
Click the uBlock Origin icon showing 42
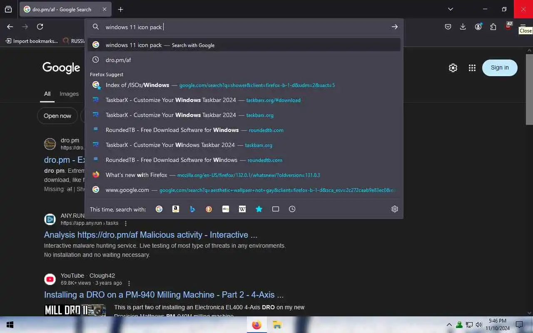coord(508,26)
